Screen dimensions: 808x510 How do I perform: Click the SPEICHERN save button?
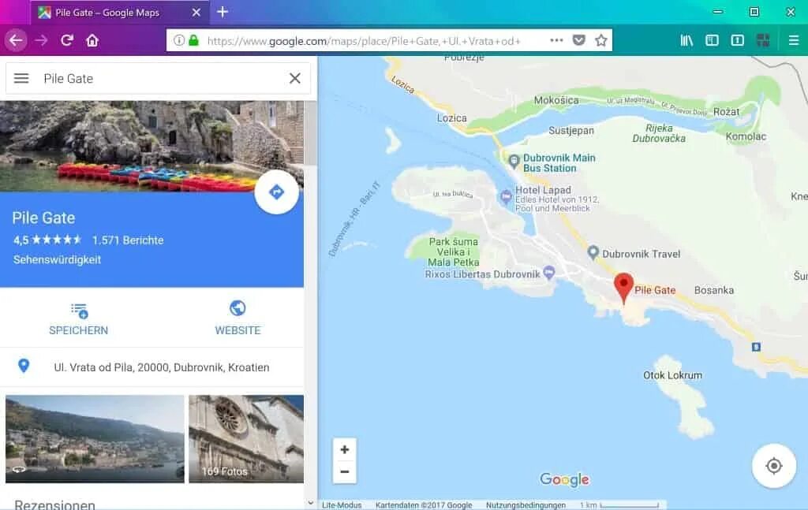(x=79, y=319)
